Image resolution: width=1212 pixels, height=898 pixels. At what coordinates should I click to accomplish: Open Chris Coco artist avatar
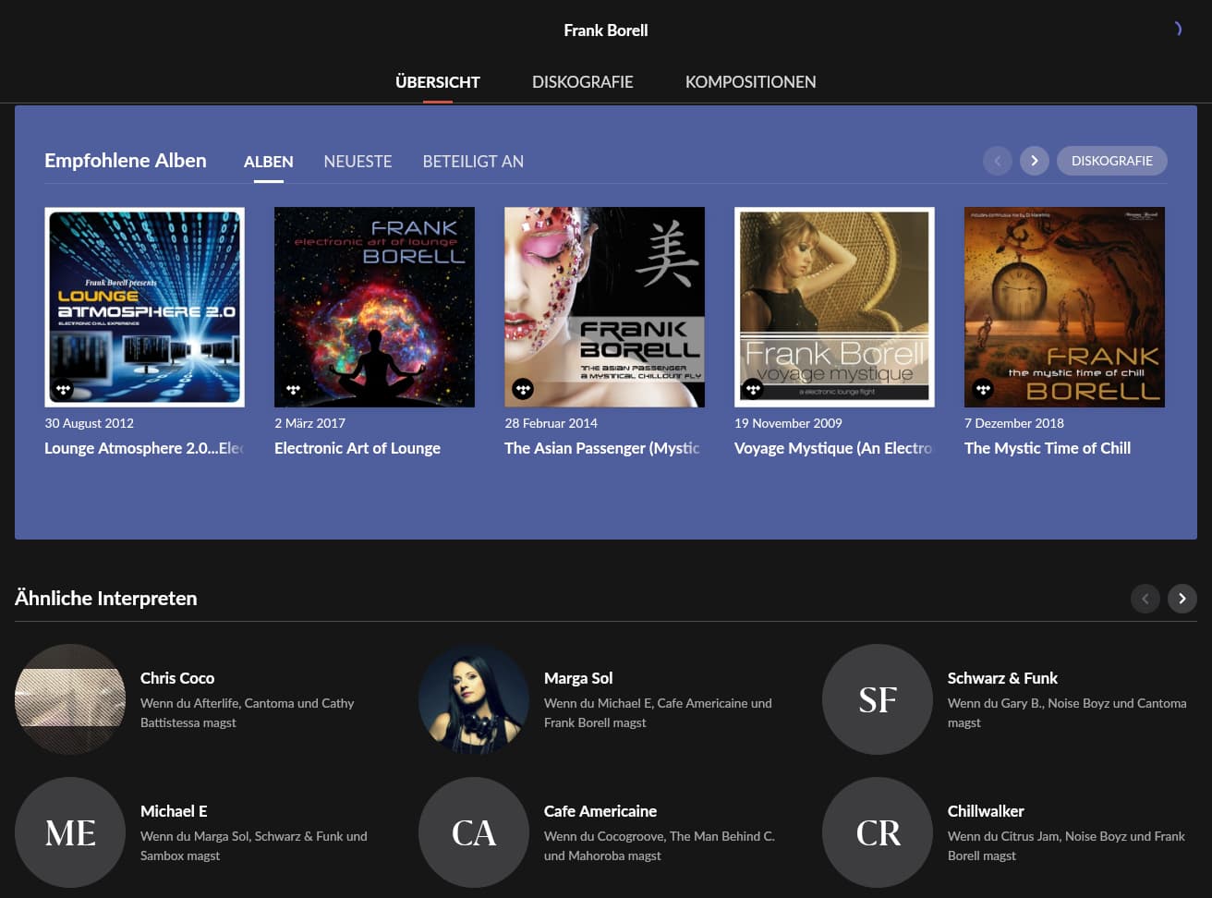coord(70,699)
